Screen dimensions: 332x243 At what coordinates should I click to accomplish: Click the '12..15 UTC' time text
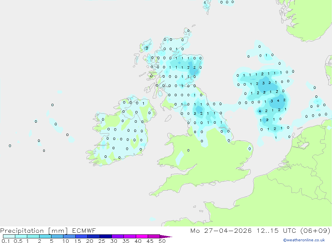(276, 231)
